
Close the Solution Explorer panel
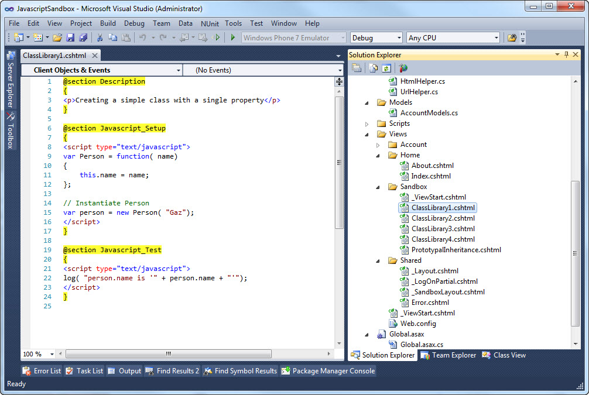(x=576, y=55)
